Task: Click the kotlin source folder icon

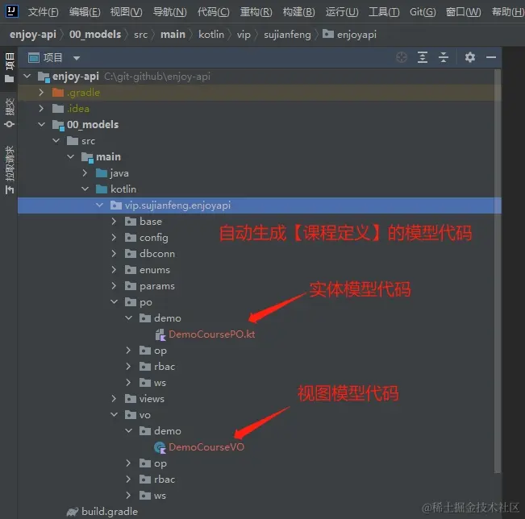Action: 102,189
